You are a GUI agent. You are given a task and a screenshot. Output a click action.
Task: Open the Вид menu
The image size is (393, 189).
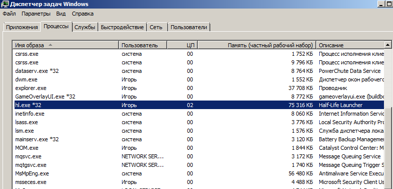(61, 14)
